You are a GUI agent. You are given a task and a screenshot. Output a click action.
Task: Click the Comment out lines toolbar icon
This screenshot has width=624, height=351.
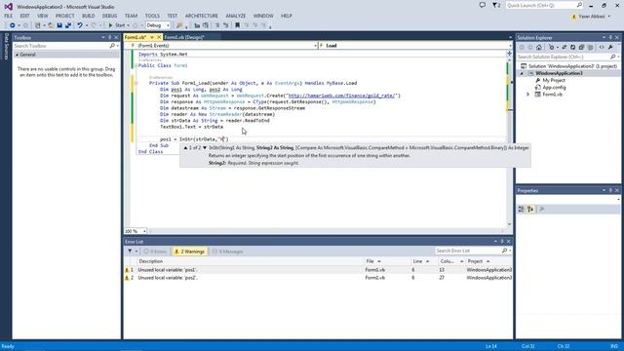[217, 25]
